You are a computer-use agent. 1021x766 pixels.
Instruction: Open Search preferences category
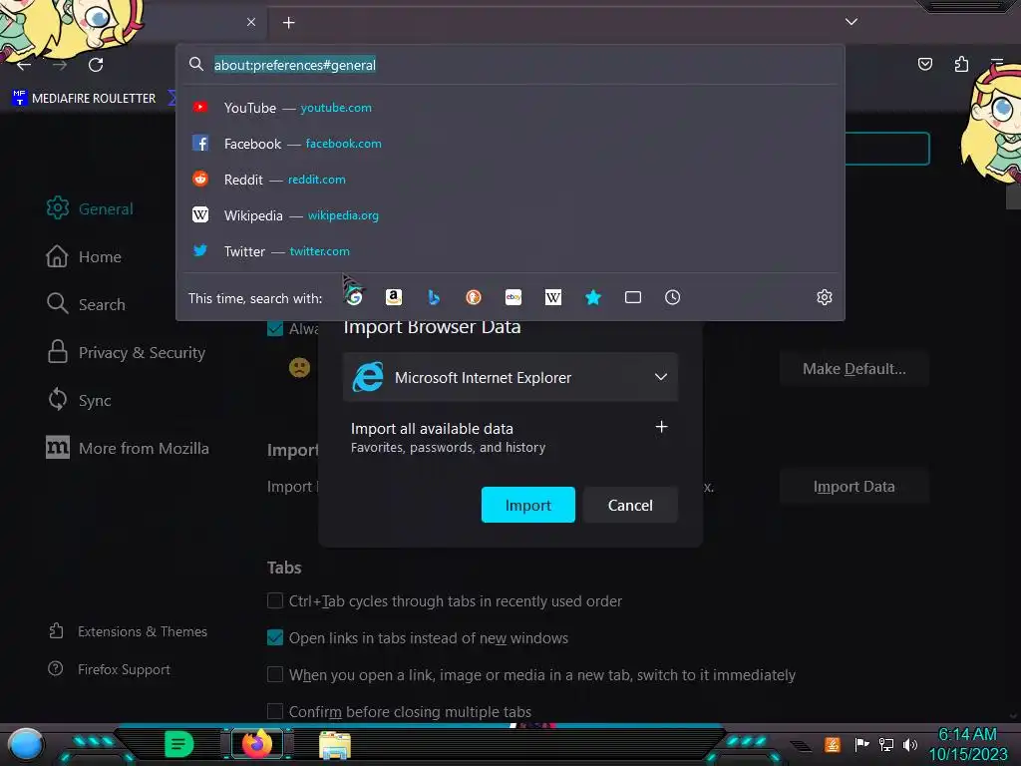86,304
